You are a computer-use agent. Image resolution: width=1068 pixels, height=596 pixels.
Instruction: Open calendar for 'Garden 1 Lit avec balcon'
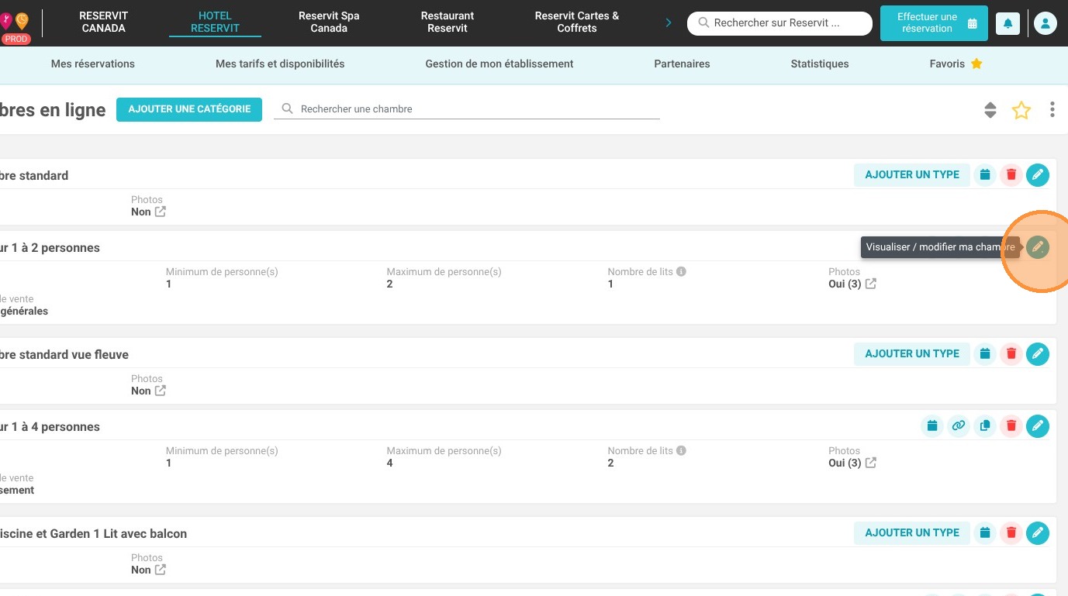[985, 533]
